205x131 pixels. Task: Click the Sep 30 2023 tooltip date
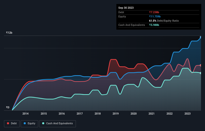126,8
